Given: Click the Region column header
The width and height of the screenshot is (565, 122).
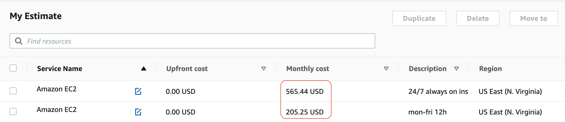Looking at the screenshot, I should [x=490, y=69].
